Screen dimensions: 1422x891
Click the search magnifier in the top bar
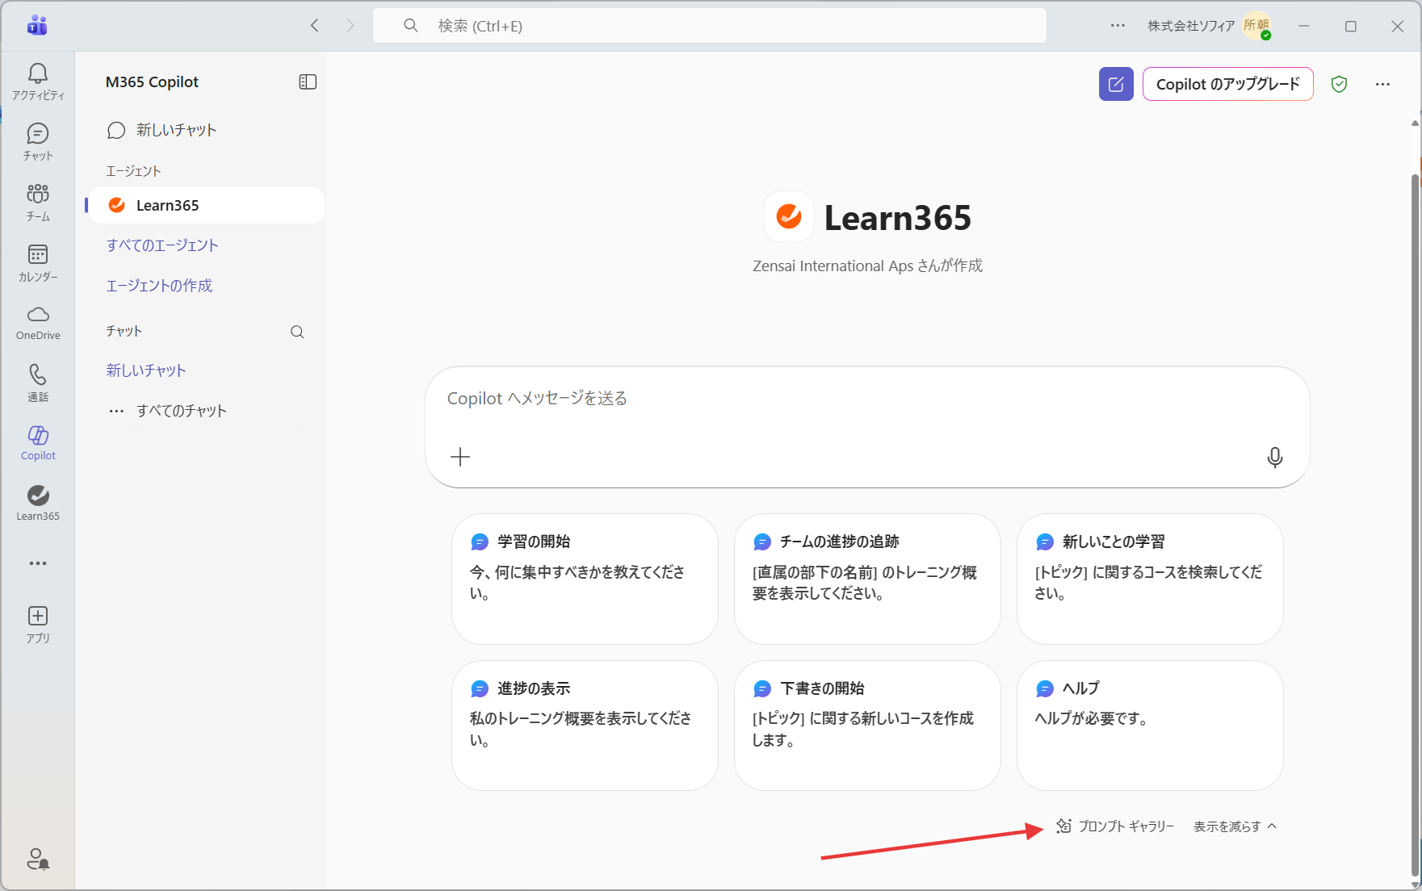tap(411, 26)
